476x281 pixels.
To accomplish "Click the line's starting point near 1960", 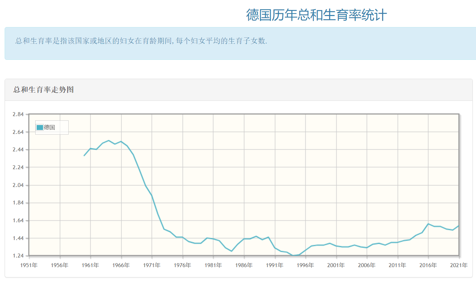I will point(84,156).
